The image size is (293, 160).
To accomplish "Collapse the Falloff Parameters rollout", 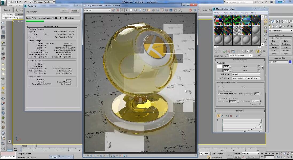I will click(x=240, y=60).
